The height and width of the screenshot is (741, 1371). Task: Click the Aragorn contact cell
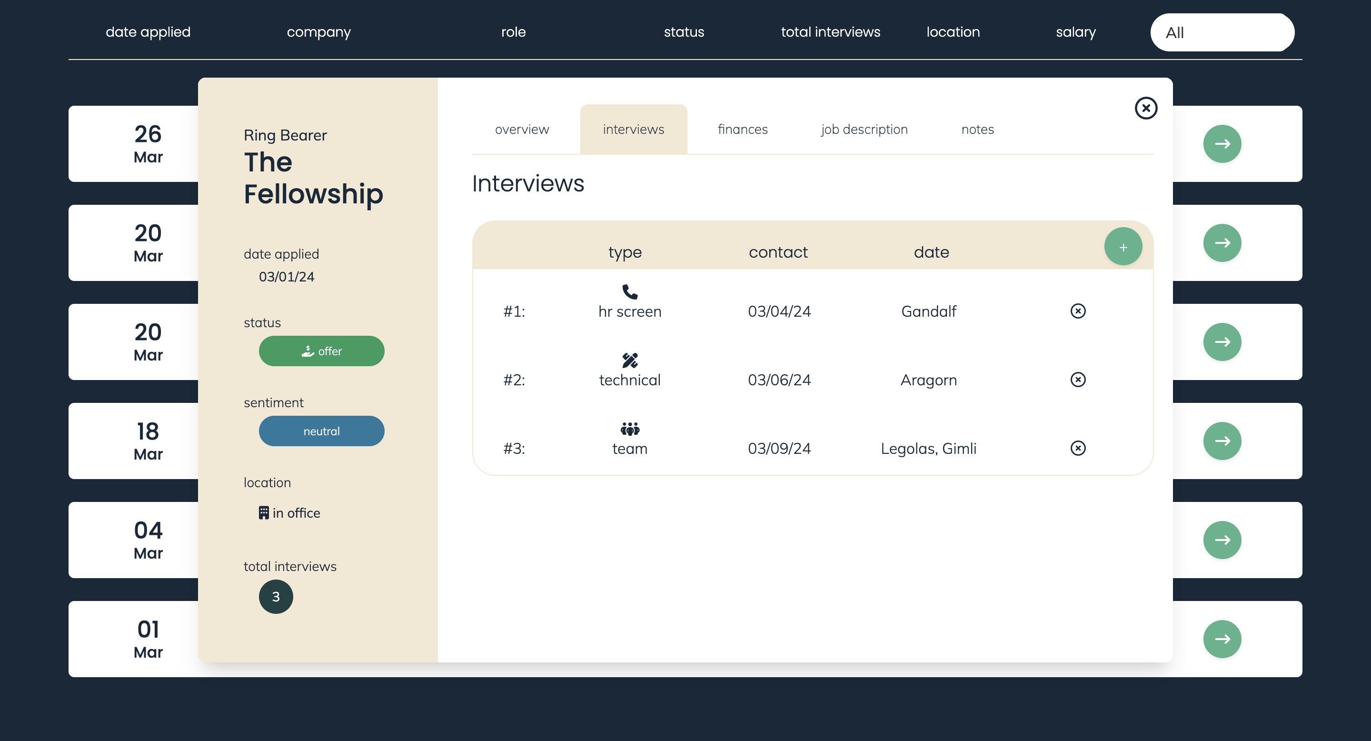coord(928,380)
